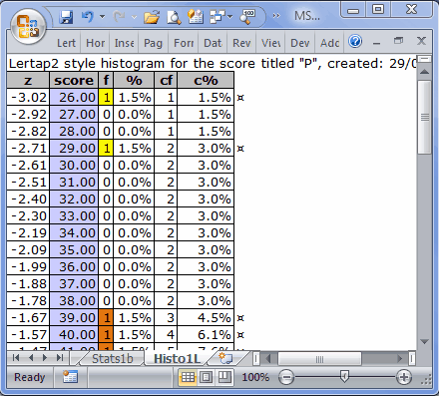Select the c% column header cell
439x396 pixels.
tap(206, 80)
